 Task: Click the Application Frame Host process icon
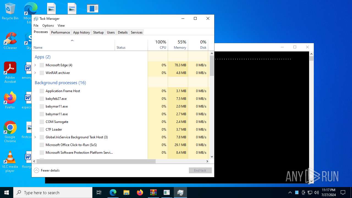tap(42, 91)
